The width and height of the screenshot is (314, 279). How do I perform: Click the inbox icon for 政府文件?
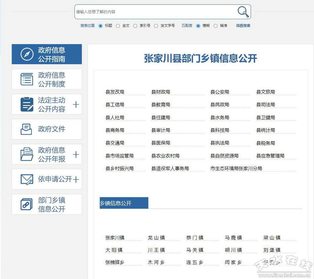(26, 129)
